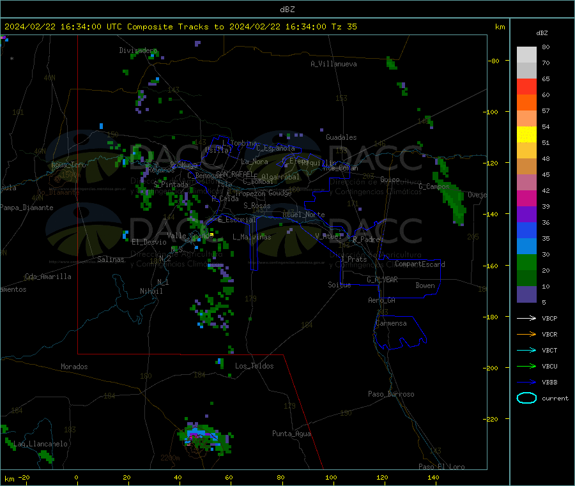Click the Pampa_Diamante location label
The width and height of the screenshot is (575, 486).
pos(27,208)
